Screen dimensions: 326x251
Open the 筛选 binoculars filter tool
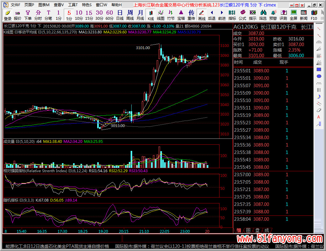[263, 15]
